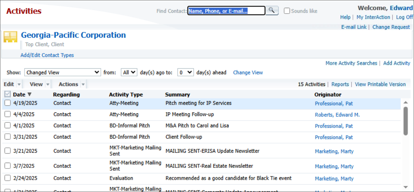
Task: Open the Georgia-Pacific Corporation contact title
Action: pyautogui.click(x=73, y=35)
